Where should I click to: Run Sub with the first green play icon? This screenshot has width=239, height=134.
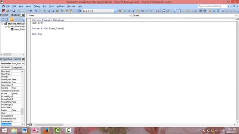pos(45,11)
